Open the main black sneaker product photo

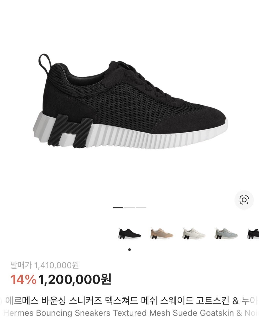tap(130, 101)
